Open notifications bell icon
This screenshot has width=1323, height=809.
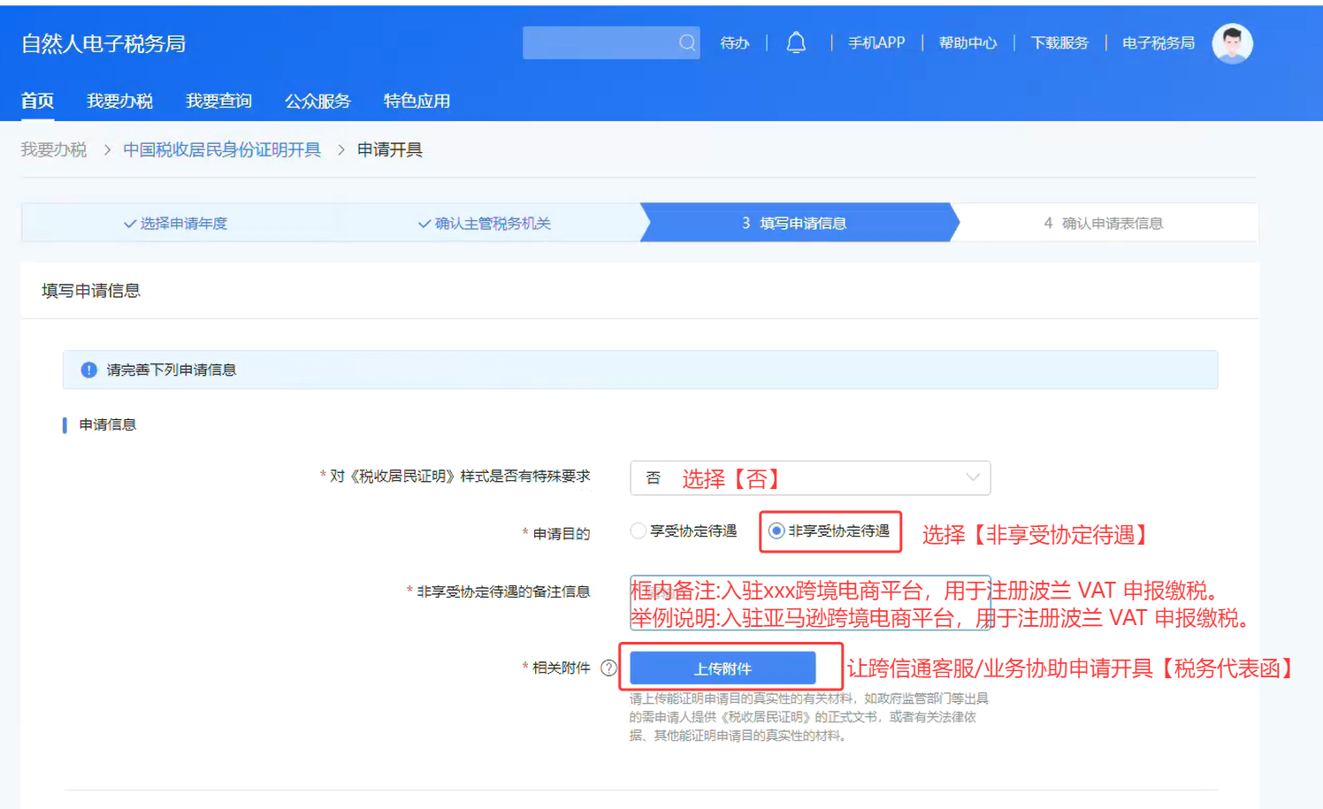pyautogui.click(x=796, y=42)
